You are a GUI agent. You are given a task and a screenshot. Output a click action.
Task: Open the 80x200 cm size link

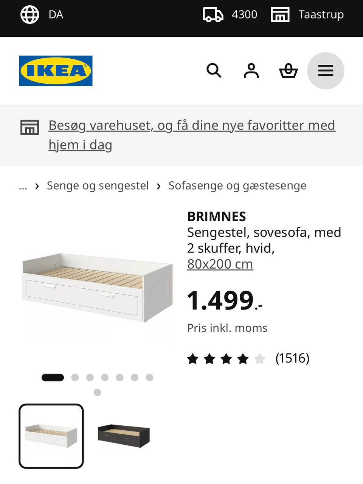(220, 264)
